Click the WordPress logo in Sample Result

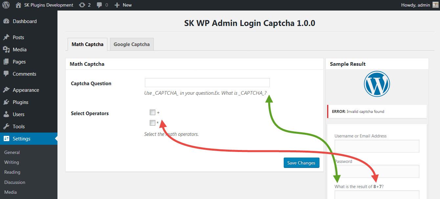377,84
